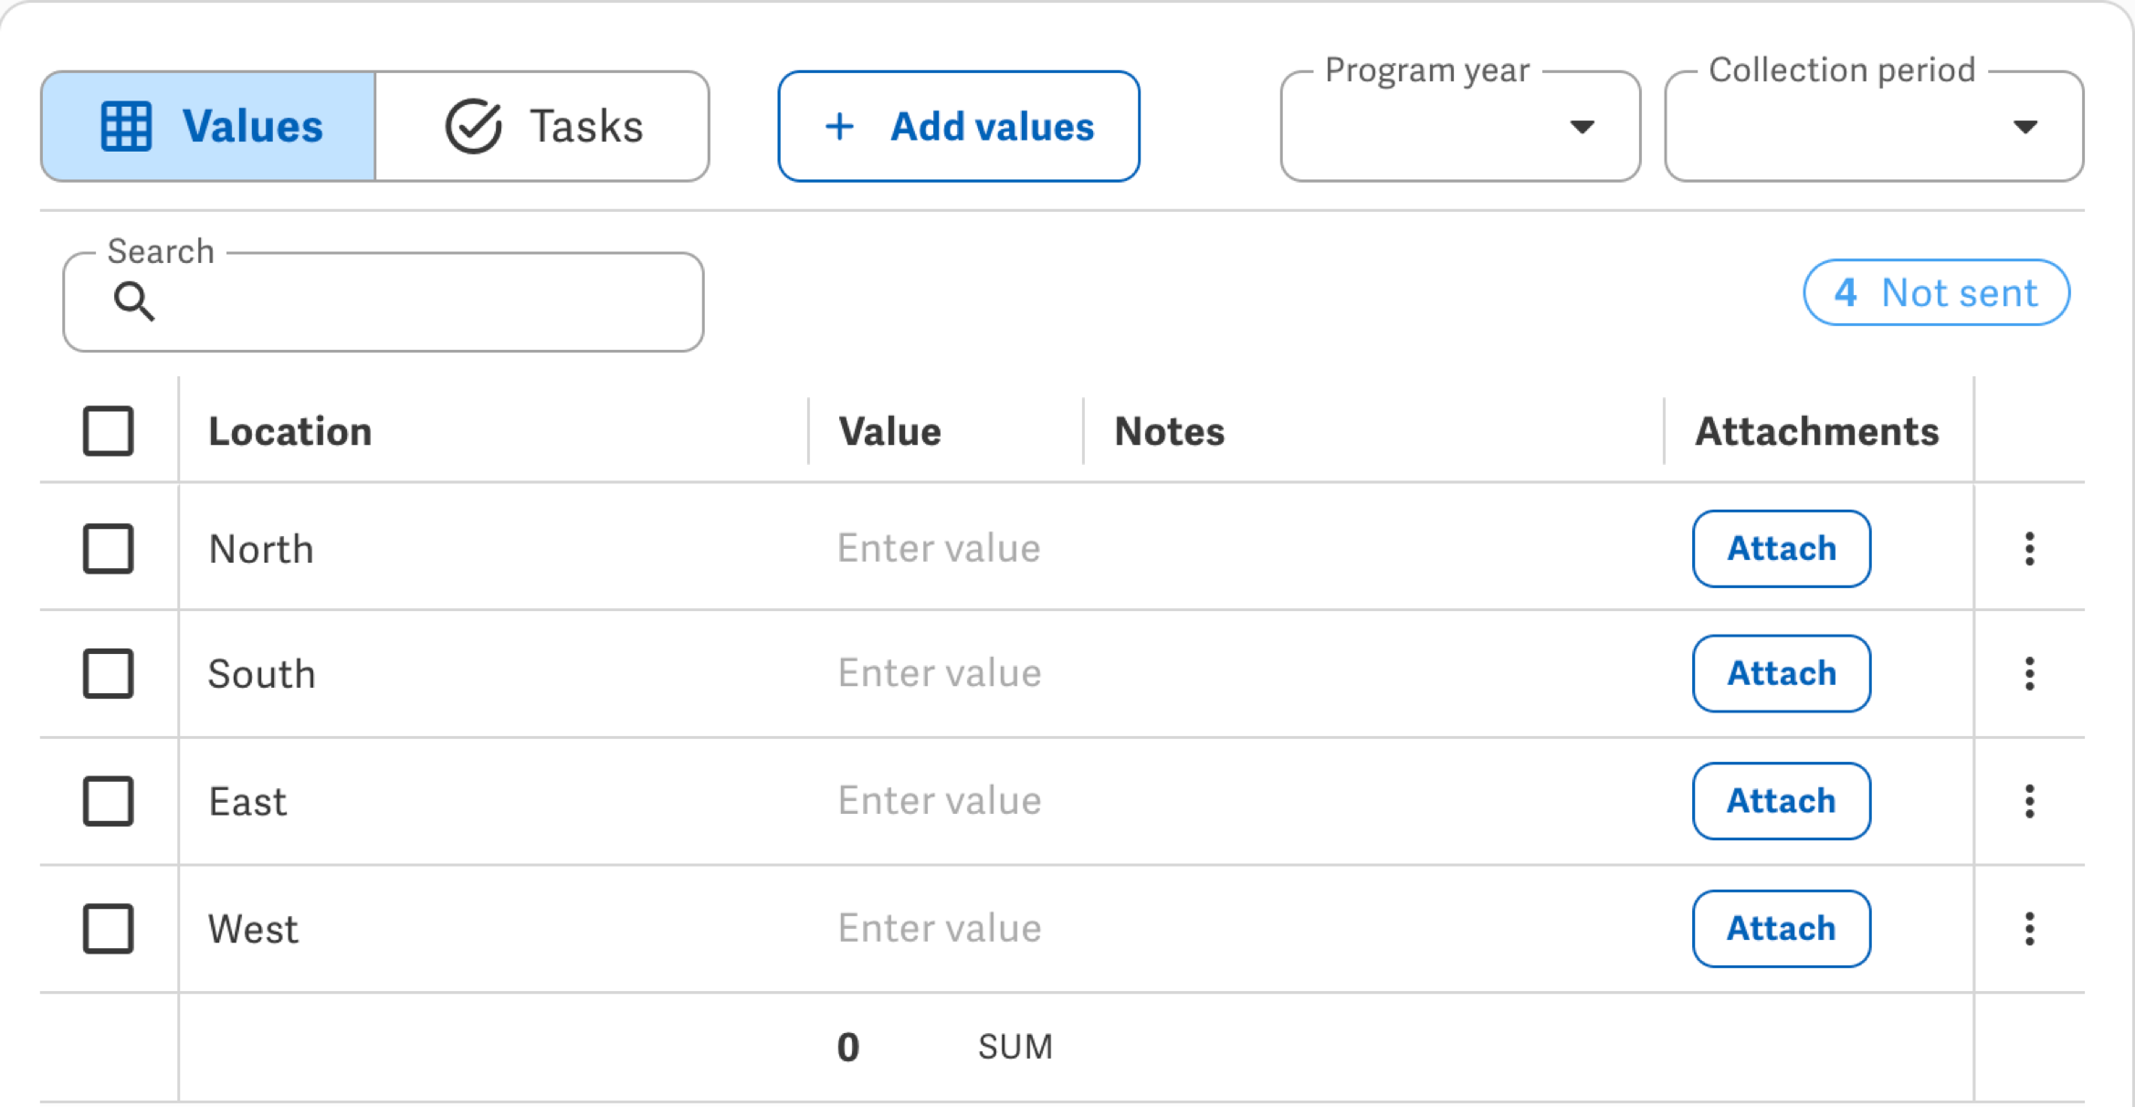2135x1107 pixels.
Task: Click the 4 Not sent filter chip
Action: point(1936,293)
